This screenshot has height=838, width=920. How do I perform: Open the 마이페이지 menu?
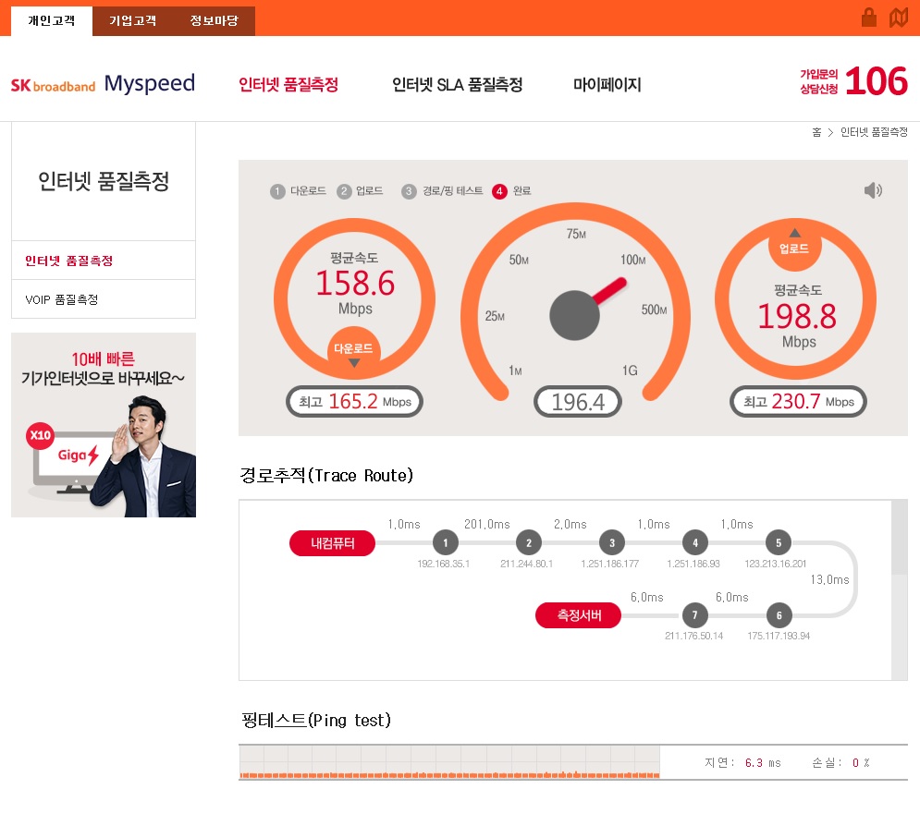607,85
